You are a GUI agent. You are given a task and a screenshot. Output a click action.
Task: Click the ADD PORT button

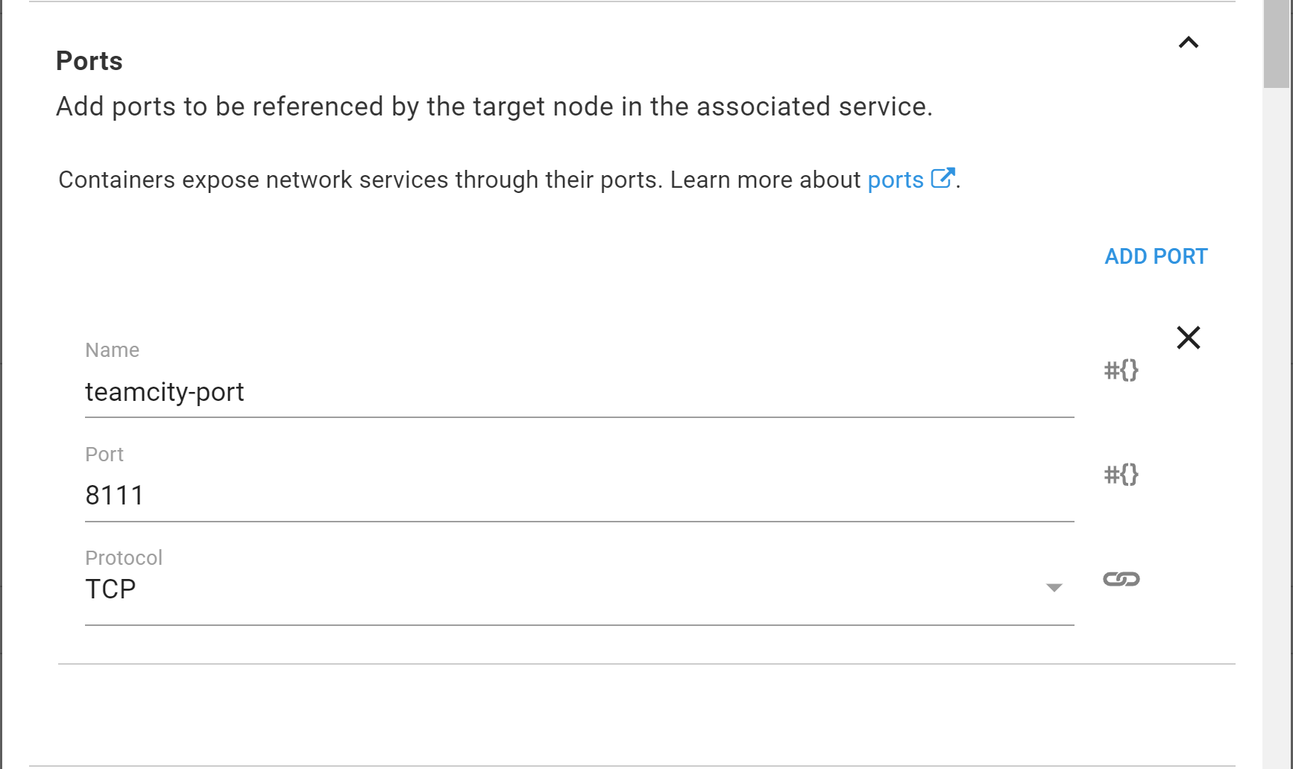click(1155, 256)
